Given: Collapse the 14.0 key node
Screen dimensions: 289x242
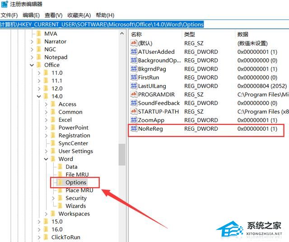Looking at the screenshot, I should point(39,96).
